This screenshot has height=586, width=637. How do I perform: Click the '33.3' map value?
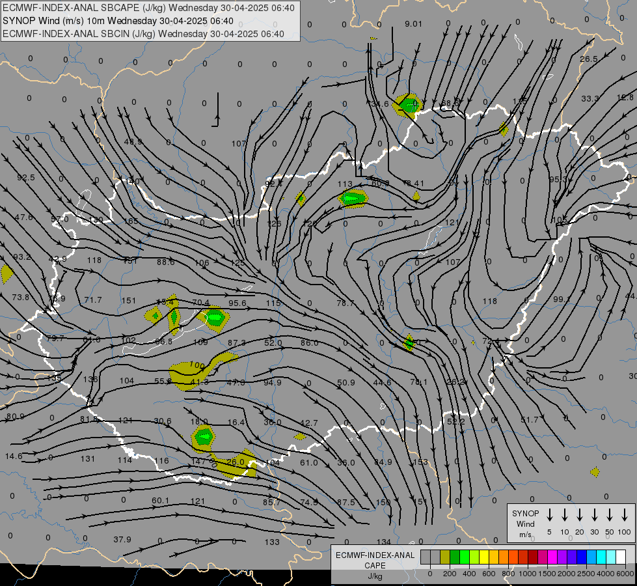590,98
